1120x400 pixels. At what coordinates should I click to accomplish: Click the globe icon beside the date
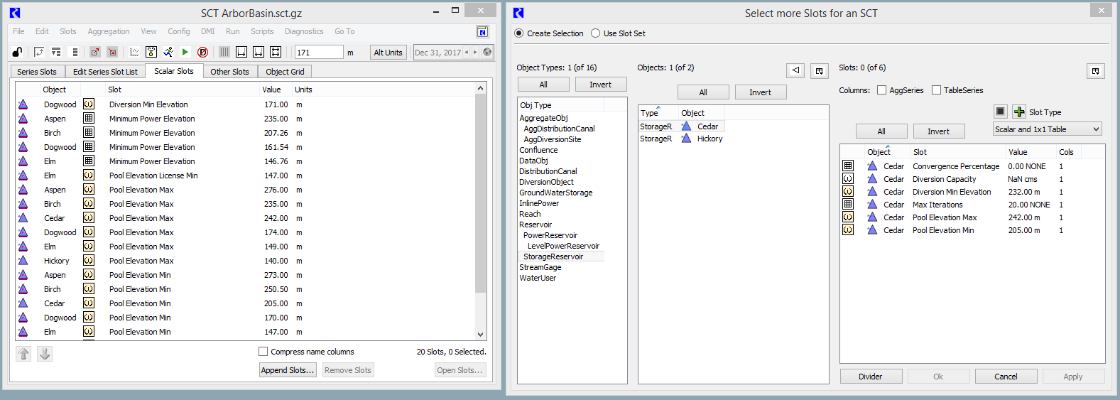click(487, 52)
